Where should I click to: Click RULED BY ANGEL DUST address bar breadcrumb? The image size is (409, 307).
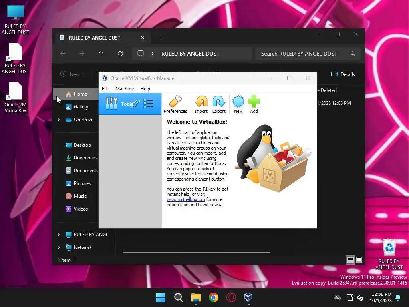point(190,54)
